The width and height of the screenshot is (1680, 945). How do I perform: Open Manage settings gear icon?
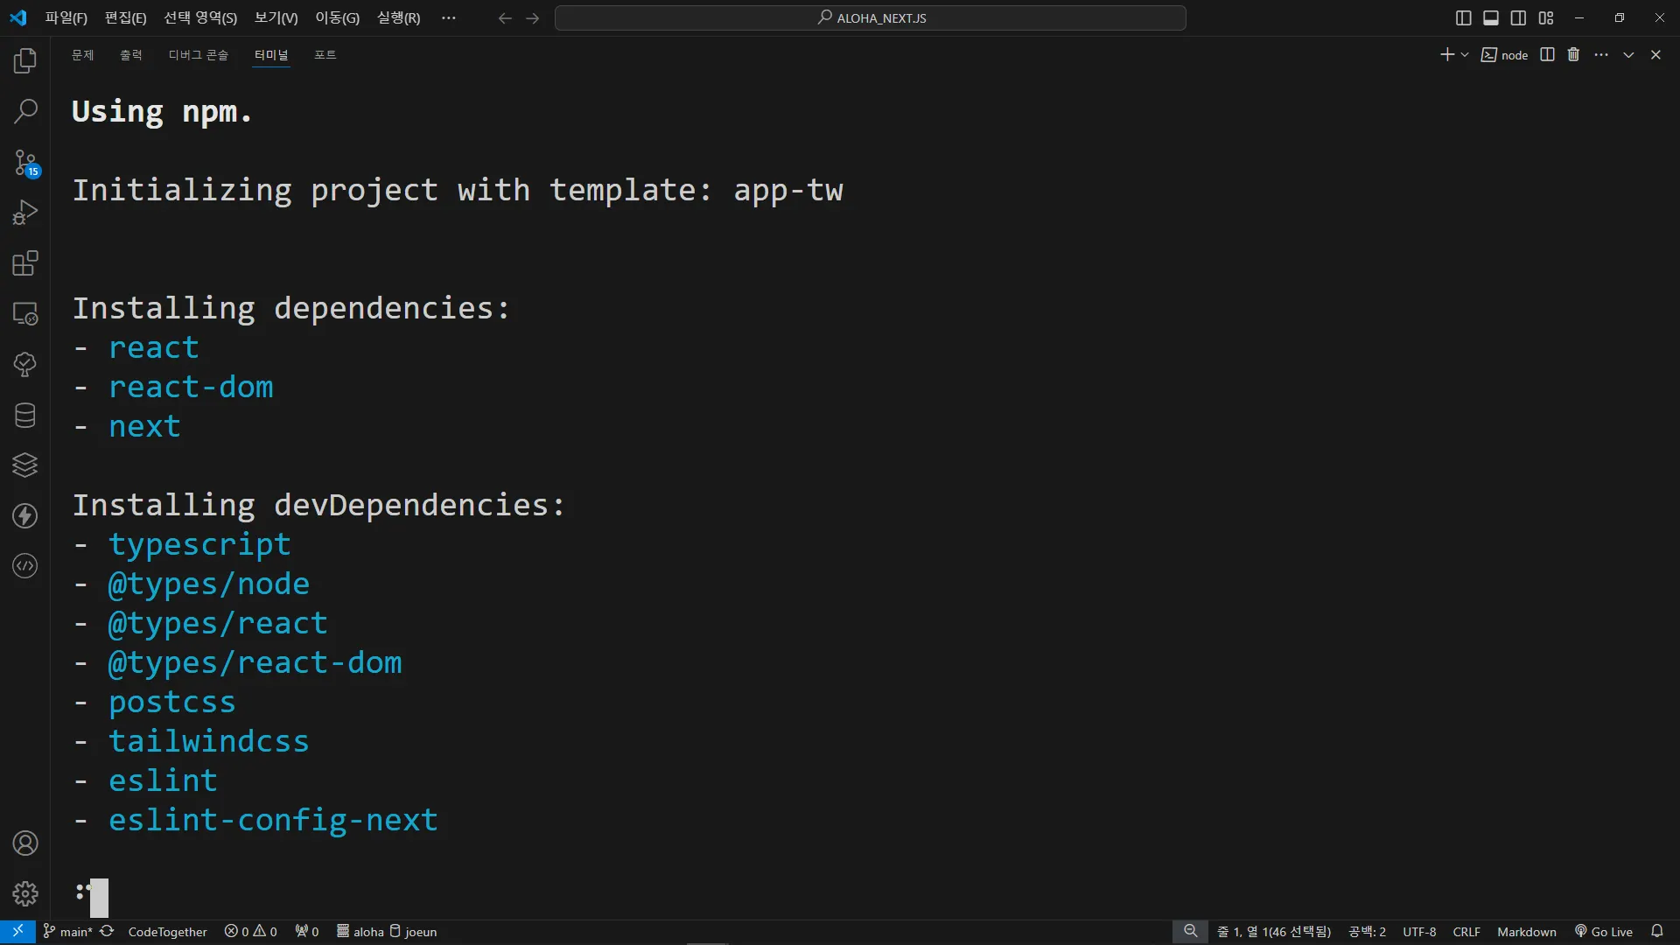tap(25, 893)
